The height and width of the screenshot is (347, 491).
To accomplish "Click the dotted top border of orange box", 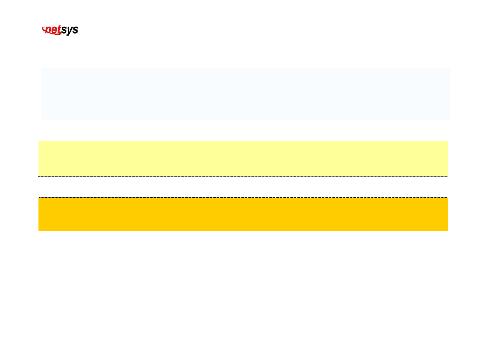I will pos(243,198).
